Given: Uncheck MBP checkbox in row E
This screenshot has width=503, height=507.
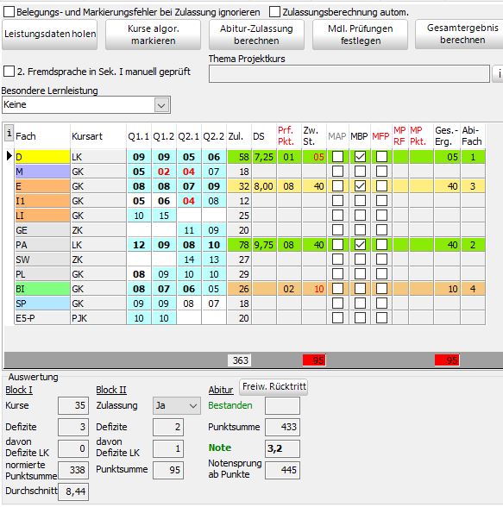Looking at the screenshot, I should click(x=360, y=186).
